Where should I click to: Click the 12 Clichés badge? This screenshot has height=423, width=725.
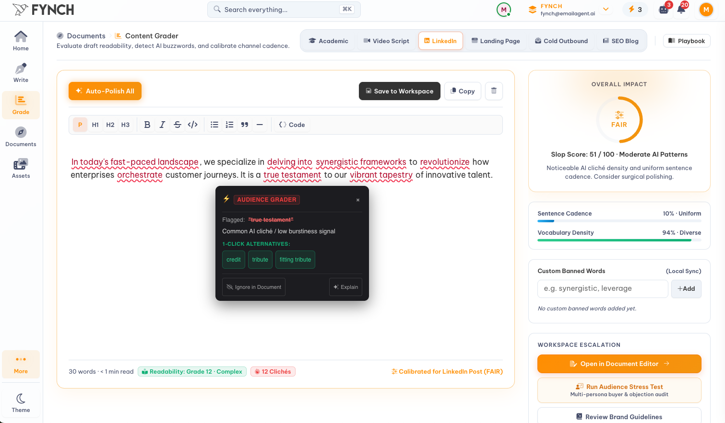(273, 372)
